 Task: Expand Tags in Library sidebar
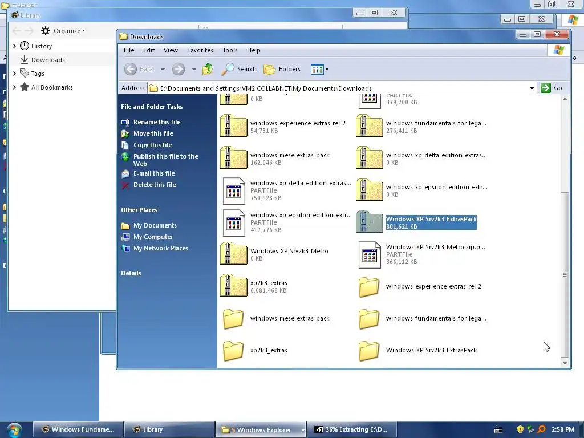(14, 74)
